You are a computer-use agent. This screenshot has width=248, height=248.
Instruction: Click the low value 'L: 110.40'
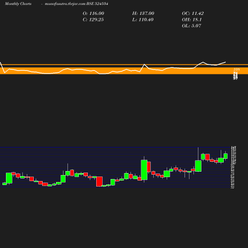pos(143,20)
